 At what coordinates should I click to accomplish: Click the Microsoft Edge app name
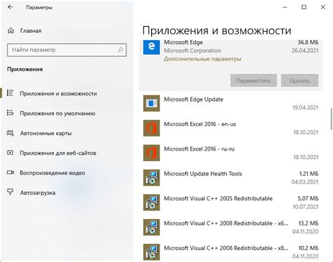[183, 42]
